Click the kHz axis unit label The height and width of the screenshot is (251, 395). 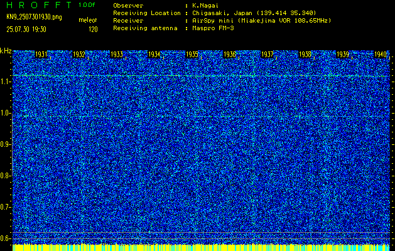(x=6, y=51)
